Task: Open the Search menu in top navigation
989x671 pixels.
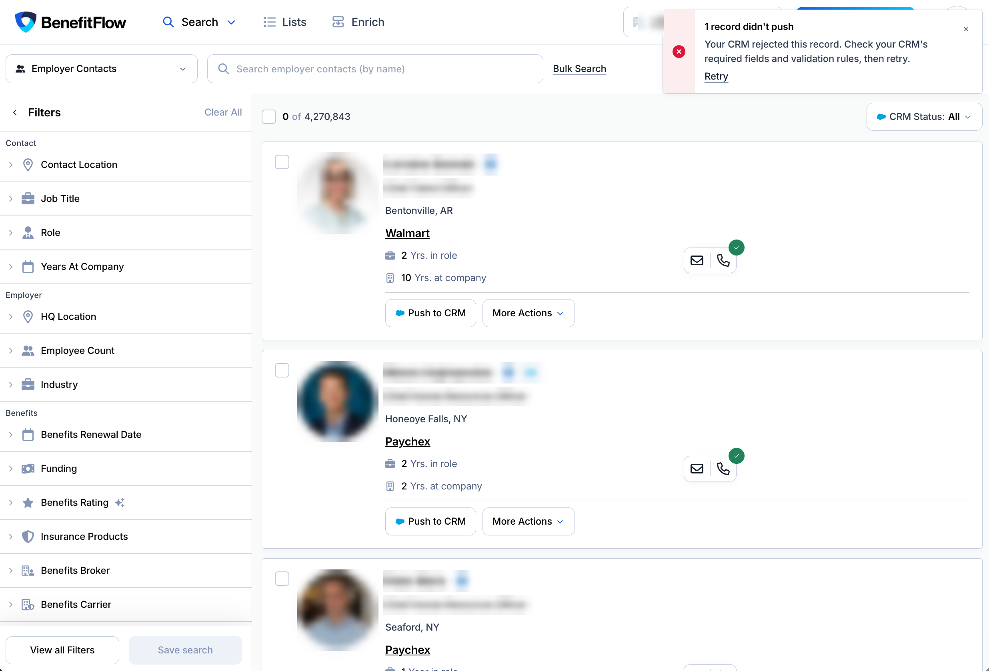Action: coord(199,22)
